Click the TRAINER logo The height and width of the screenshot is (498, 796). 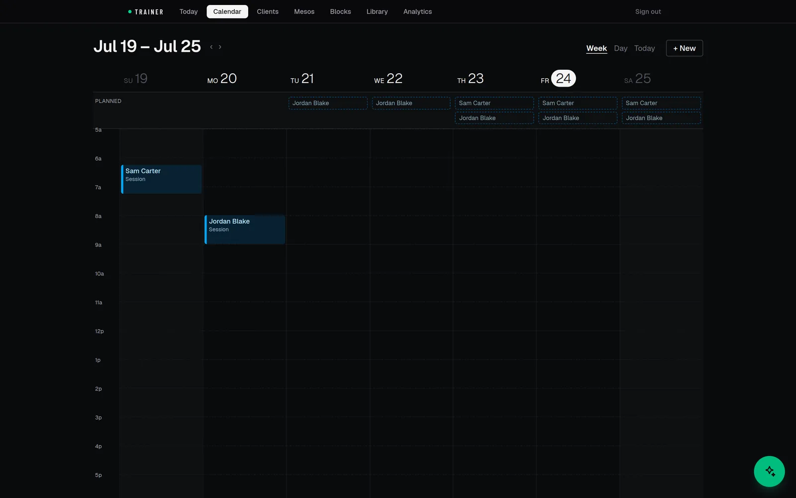146,11
